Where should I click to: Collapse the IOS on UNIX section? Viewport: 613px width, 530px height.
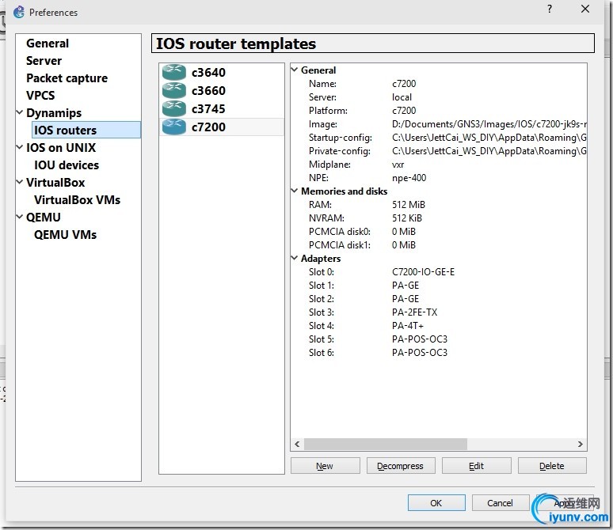click(x=20, y=147)
